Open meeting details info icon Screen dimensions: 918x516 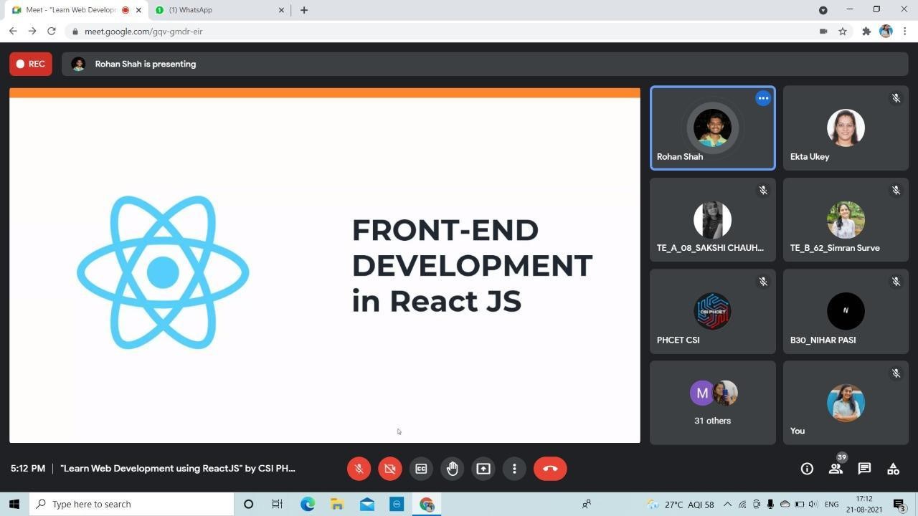click(807, 469)
